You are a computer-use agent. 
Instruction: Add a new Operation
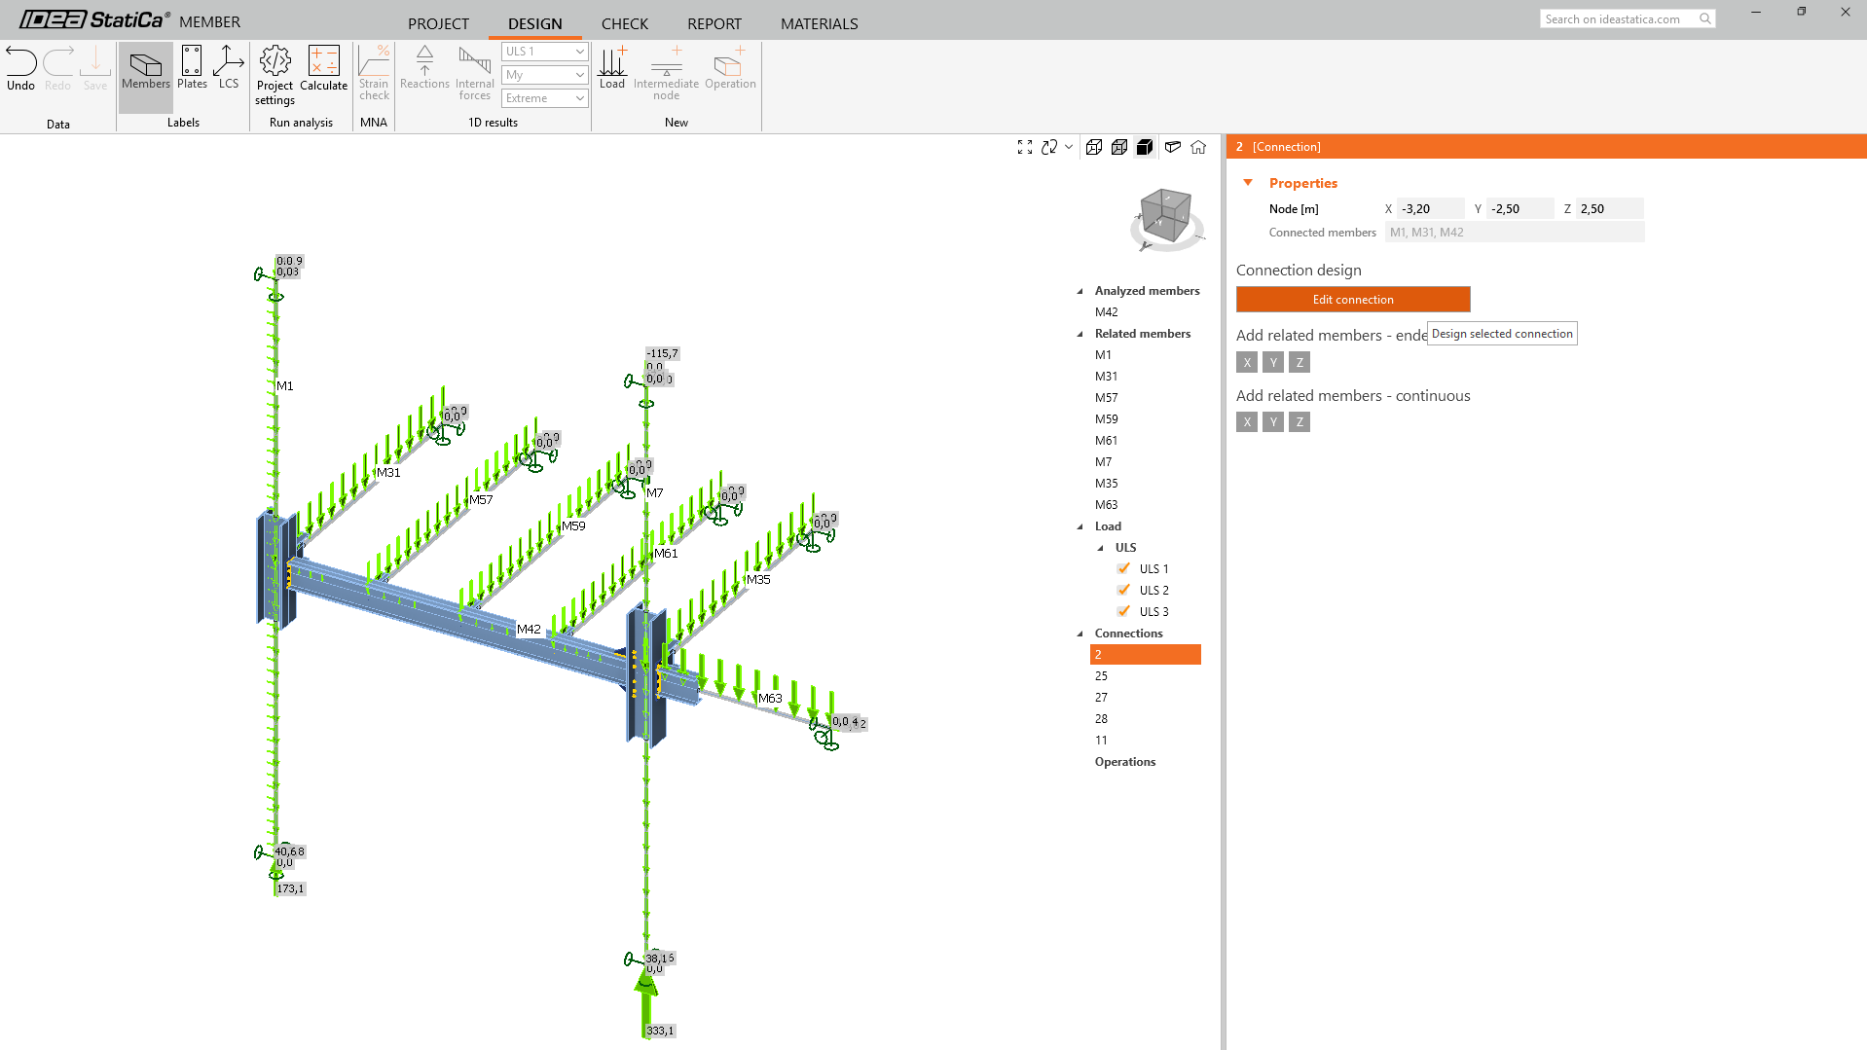click(730, 68)
